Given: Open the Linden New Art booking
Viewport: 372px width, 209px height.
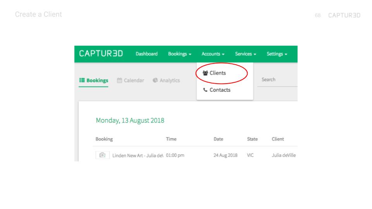Looking at the screenshot, I should tap(138, 156).
